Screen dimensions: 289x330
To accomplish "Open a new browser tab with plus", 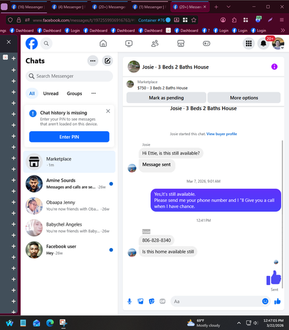I will point(216,7).
